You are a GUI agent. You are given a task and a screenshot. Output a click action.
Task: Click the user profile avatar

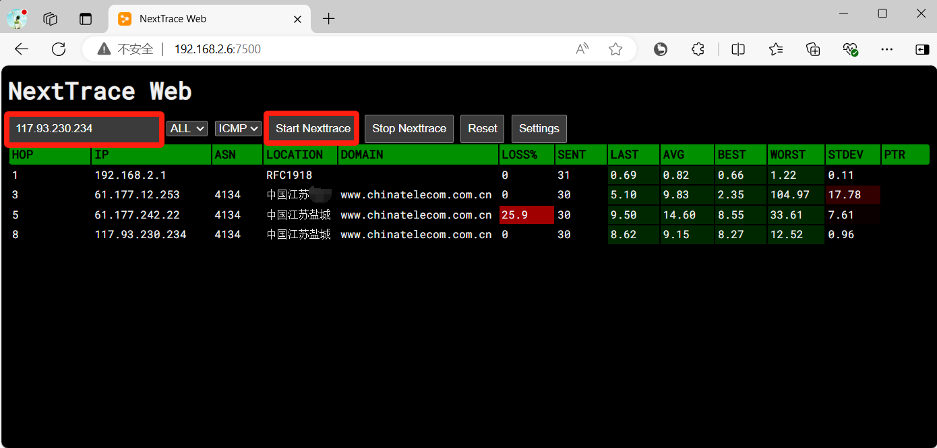coord(17,19)
